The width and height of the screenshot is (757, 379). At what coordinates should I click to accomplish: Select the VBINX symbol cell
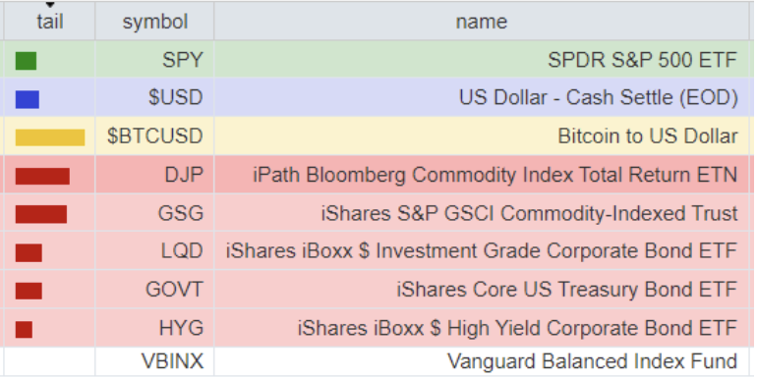(x=155, y=361)
